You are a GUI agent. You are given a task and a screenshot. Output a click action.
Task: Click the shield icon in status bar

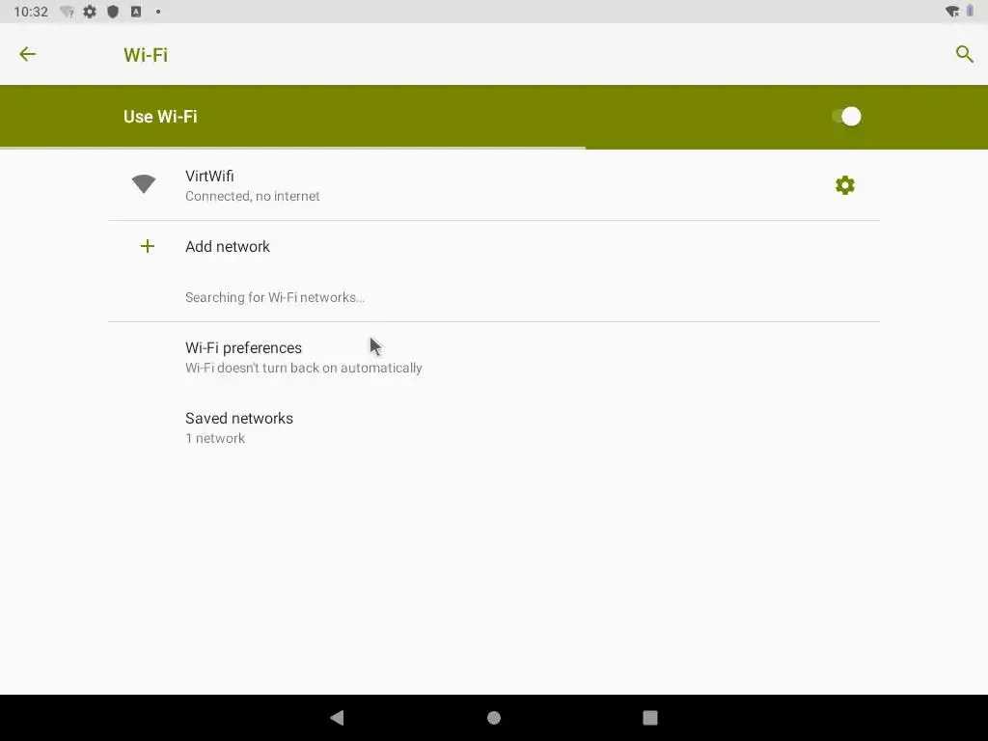click(113, 12)
